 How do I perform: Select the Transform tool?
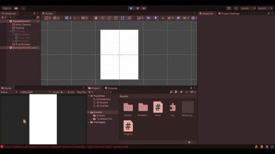129,18
